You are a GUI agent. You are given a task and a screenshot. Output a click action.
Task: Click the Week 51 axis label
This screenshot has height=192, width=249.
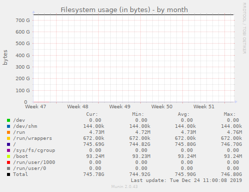pyautogui.click(x=204, y=107)
